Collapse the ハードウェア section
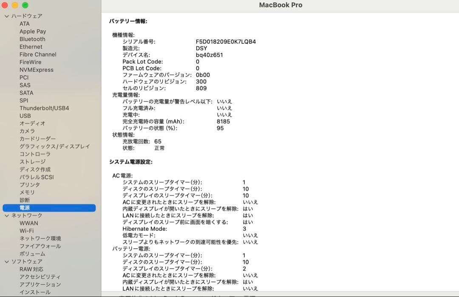Screen dimensions: 459x297 7,16
